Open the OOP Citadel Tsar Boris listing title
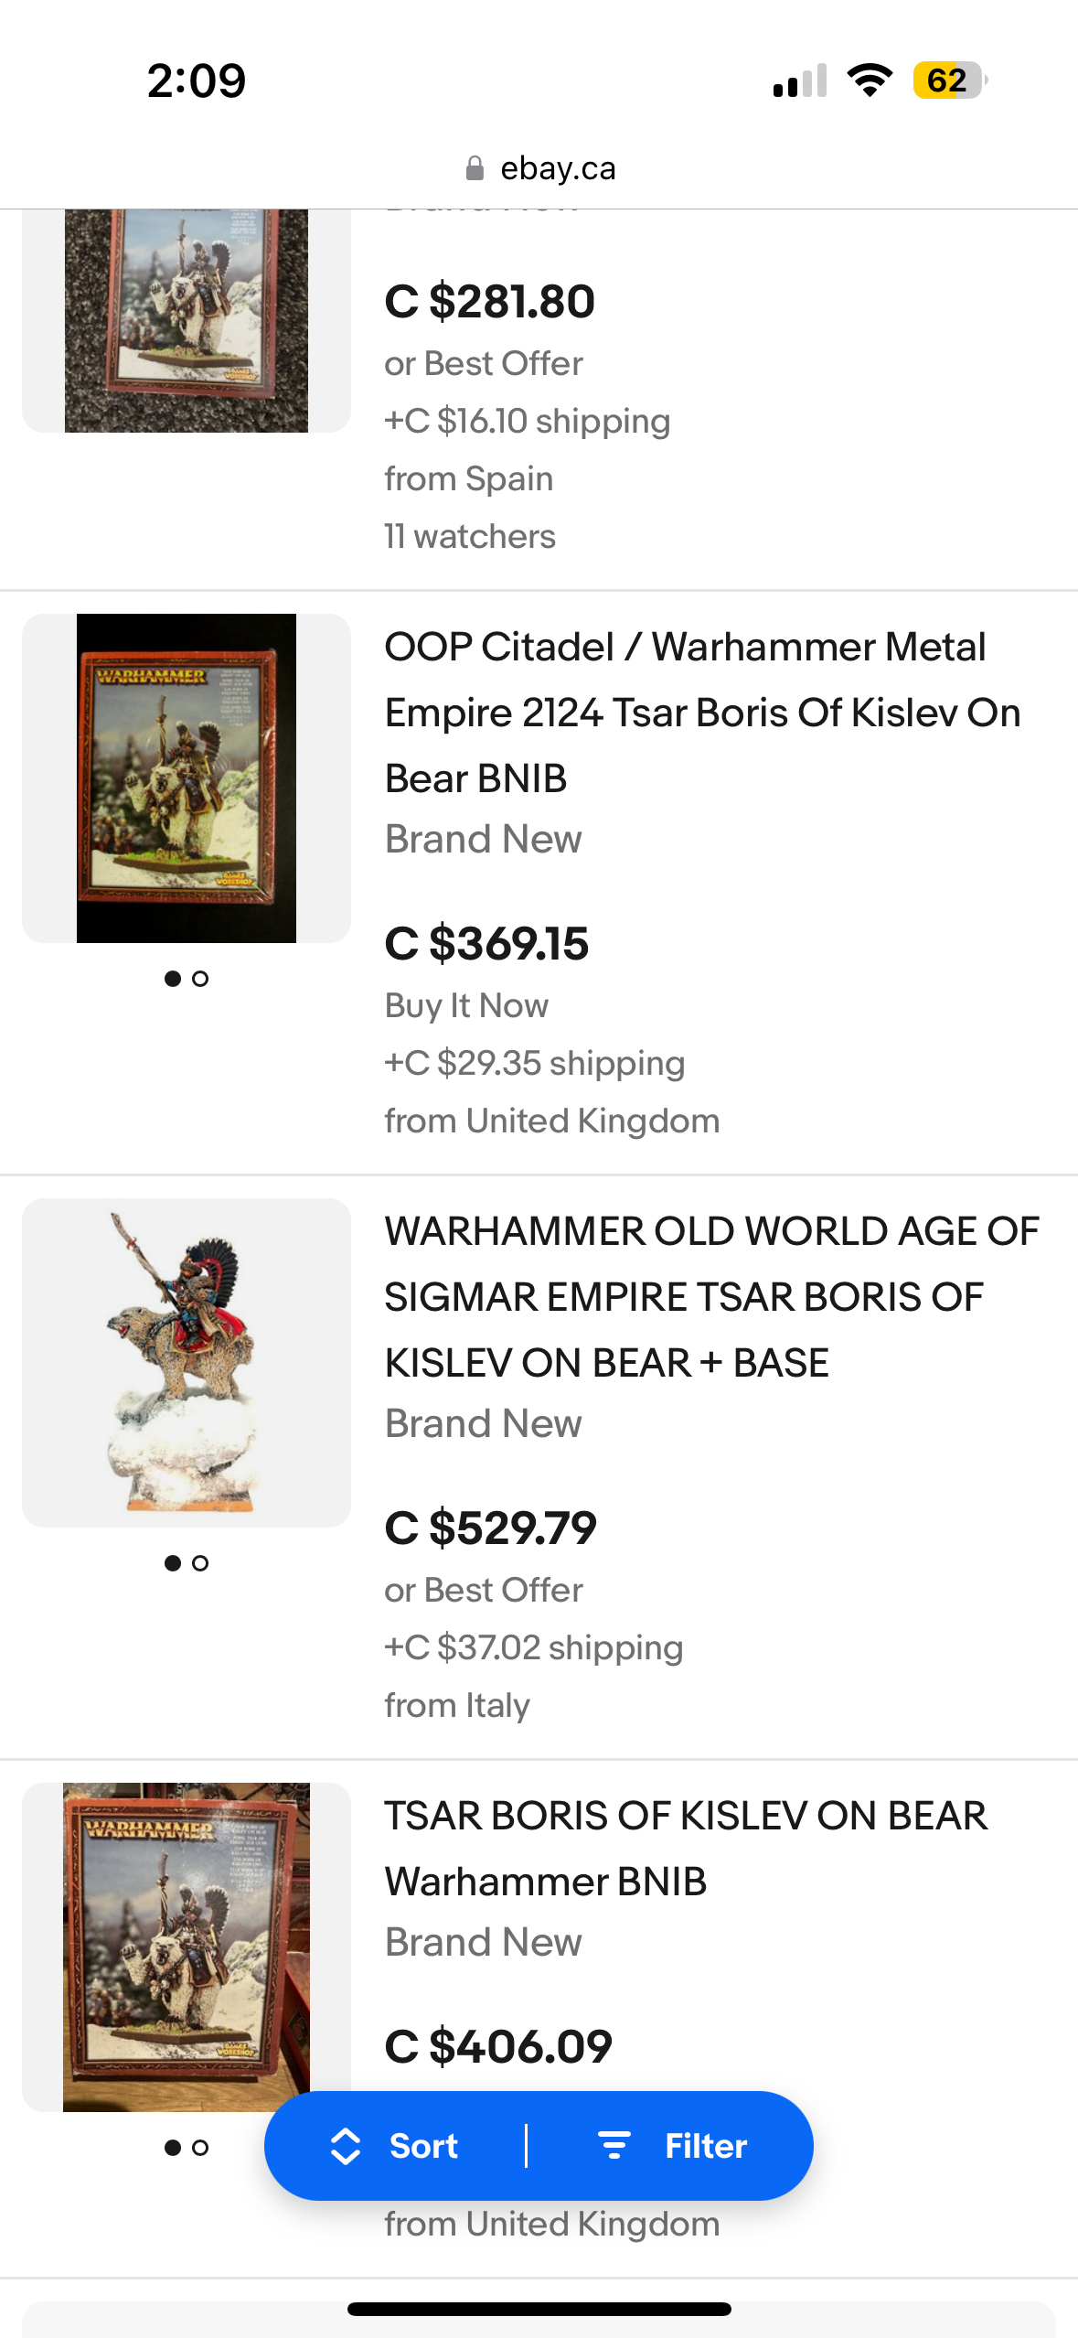1078x2338 pixels. [x=702, y=712]
